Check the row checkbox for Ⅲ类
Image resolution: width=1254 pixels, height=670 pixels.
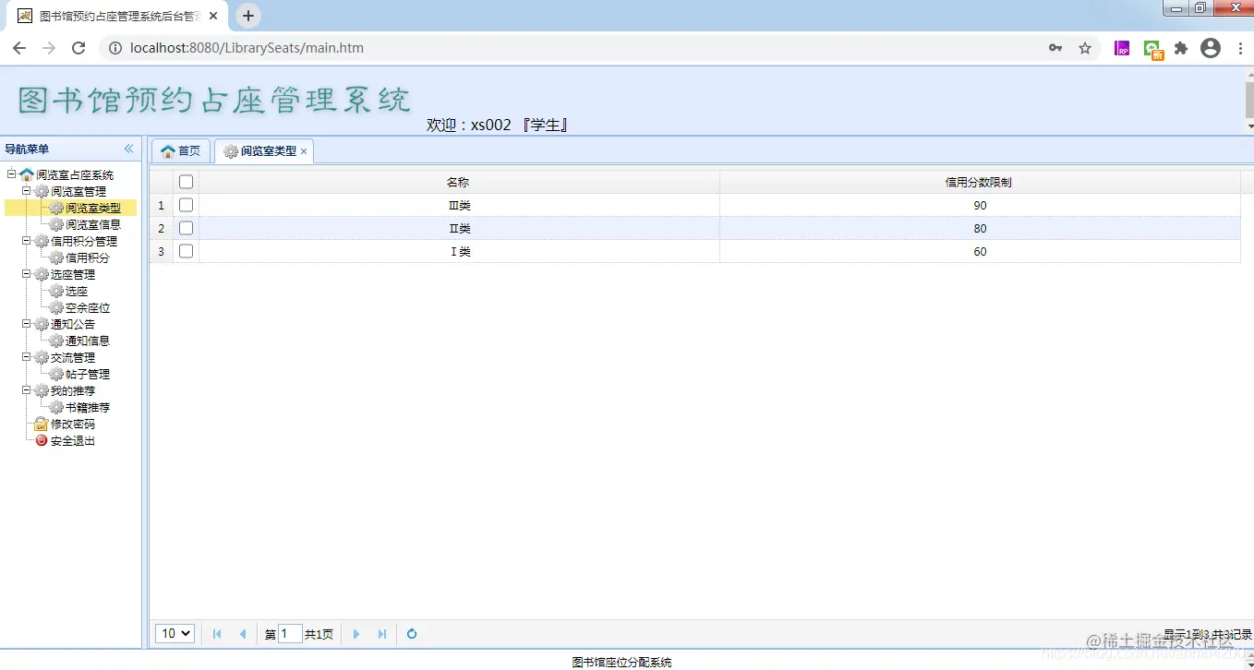pyautogui.click(x=186, y=205)
